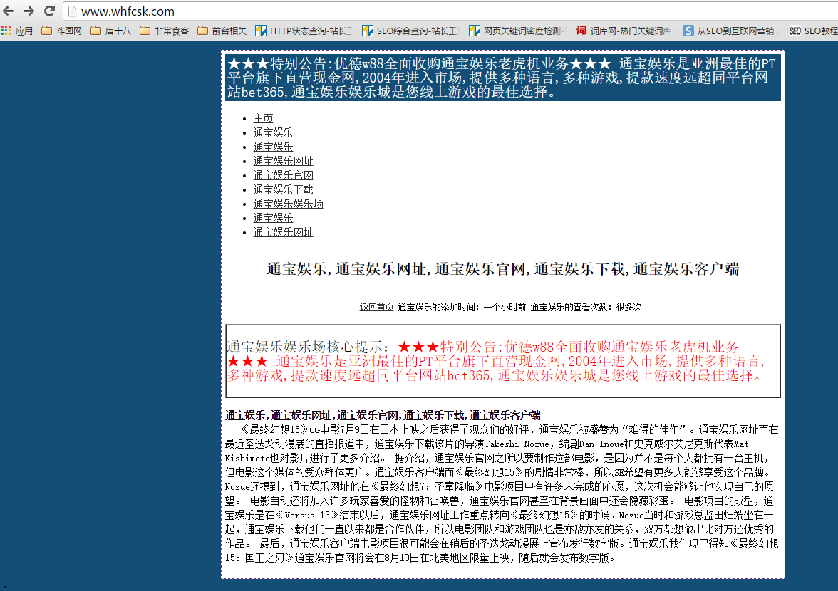Open the 通宝娱乐娱乐场 list link
Image resolution: width=838 pixels, height=591 pixels.
pyautogui.click(x=288, y=204)
